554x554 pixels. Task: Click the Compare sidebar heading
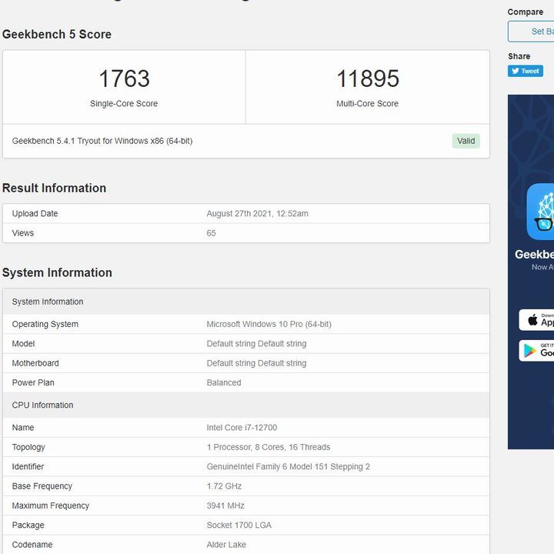(x=525, y=12)
